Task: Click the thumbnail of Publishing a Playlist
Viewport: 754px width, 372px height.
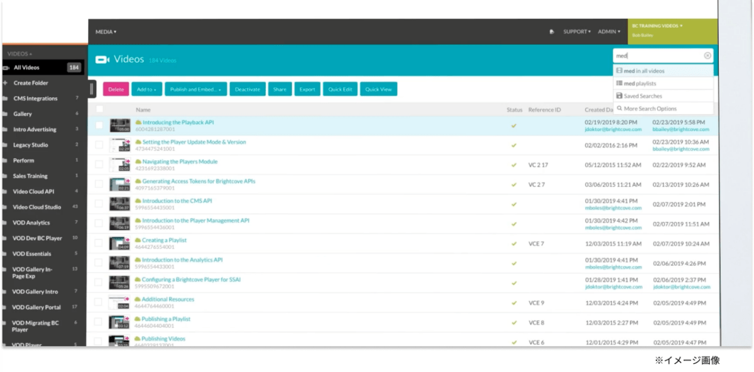Action: (119, 322)
